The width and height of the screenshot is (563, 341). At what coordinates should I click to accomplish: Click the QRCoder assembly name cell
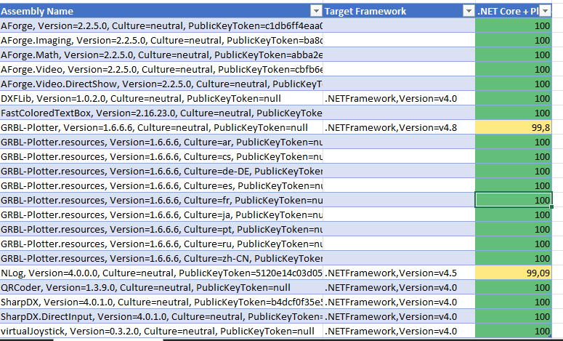[x=161, y=288]
